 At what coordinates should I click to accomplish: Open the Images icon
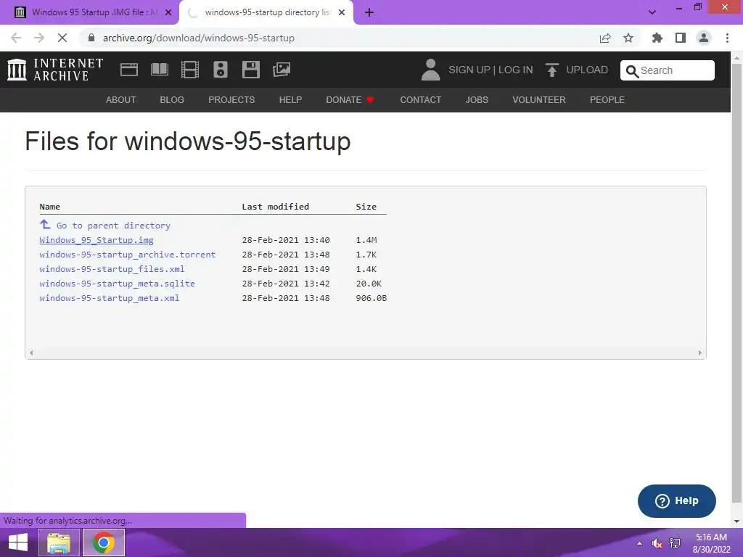click(282, 70)
